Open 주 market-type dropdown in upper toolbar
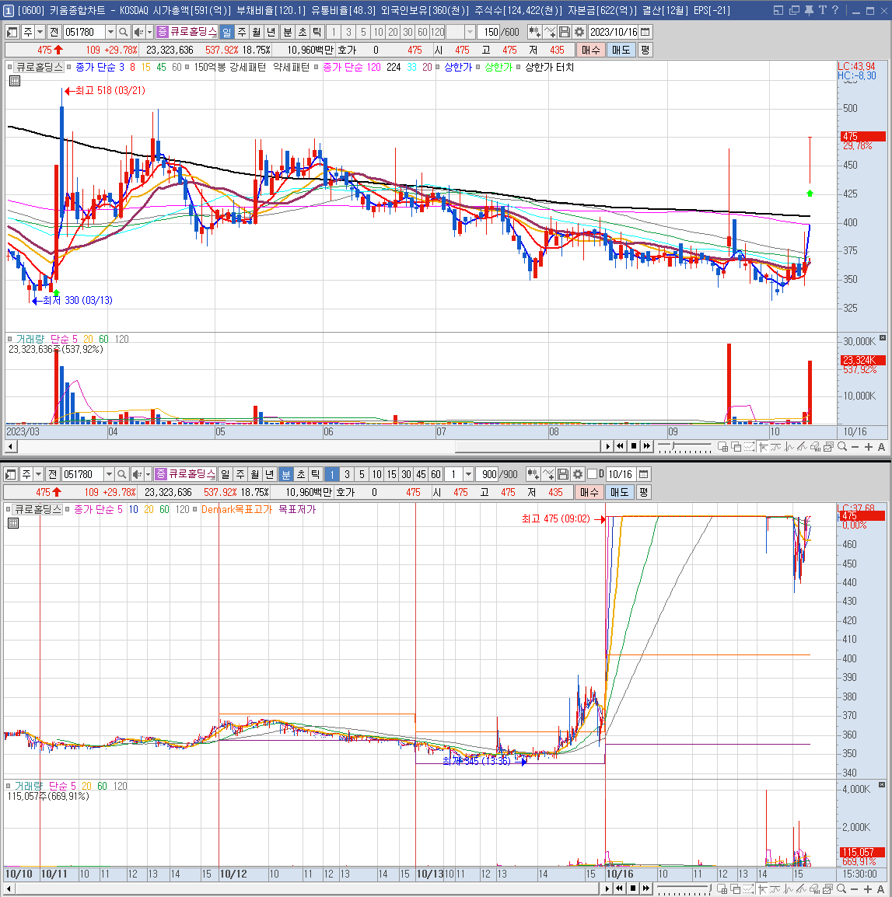 pyautogui.click(x=40, y=32)
